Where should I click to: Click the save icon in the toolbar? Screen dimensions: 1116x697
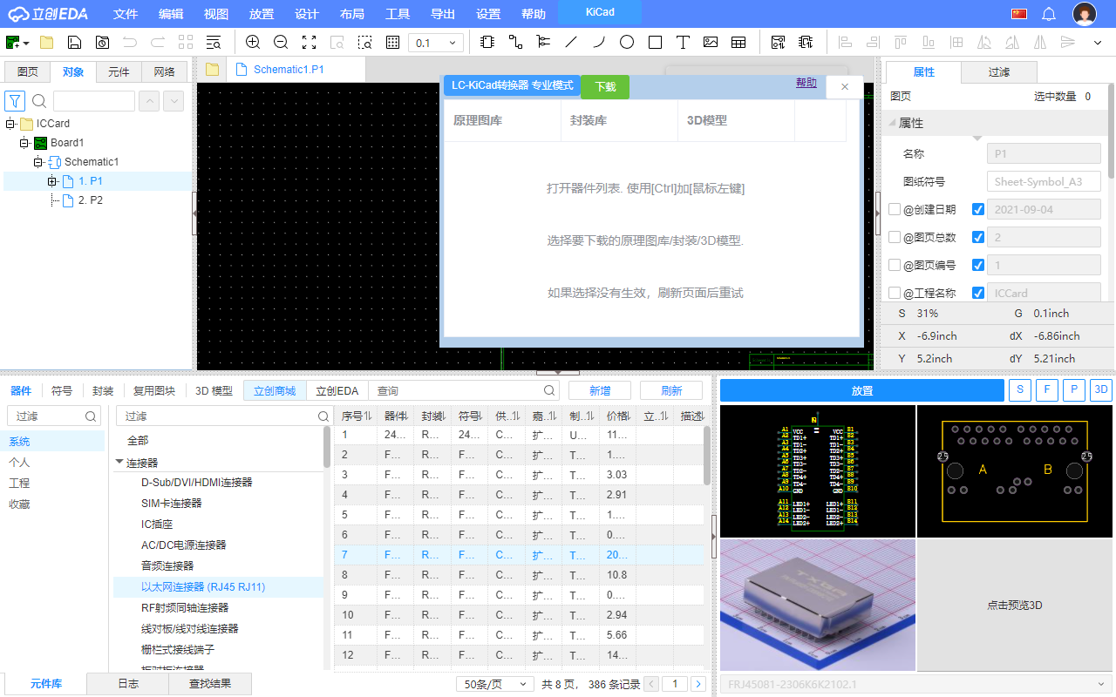click(74, 42)
